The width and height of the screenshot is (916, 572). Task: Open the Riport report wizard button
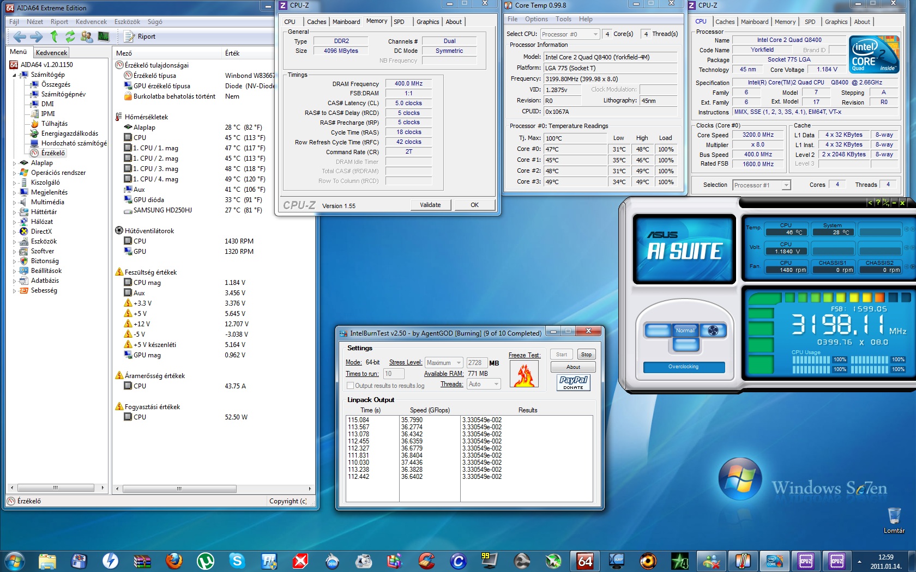[x=140, y=36]
